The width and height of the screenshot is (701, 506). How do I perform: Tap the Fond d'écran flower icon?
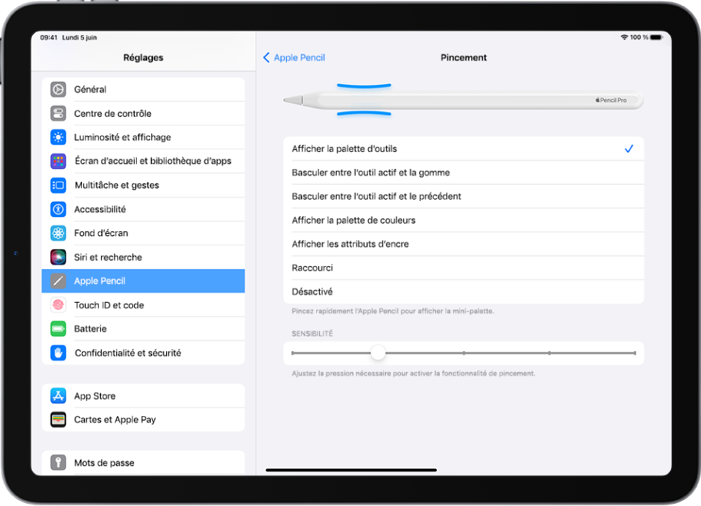coord(58,233)
